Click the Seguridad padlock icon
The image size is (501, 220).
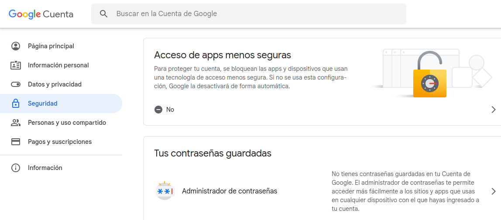[16, 103]
